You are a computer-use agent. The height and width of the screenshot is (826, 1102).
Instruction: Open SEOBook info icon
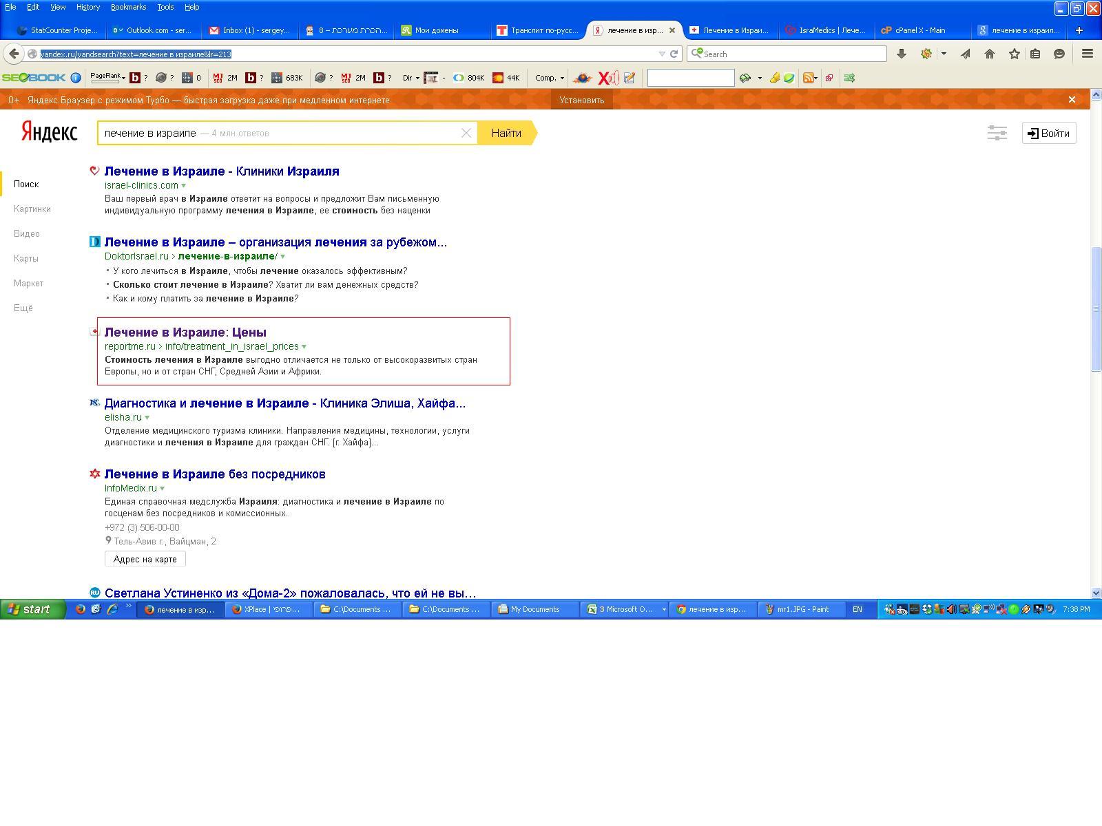pos(76,78)
